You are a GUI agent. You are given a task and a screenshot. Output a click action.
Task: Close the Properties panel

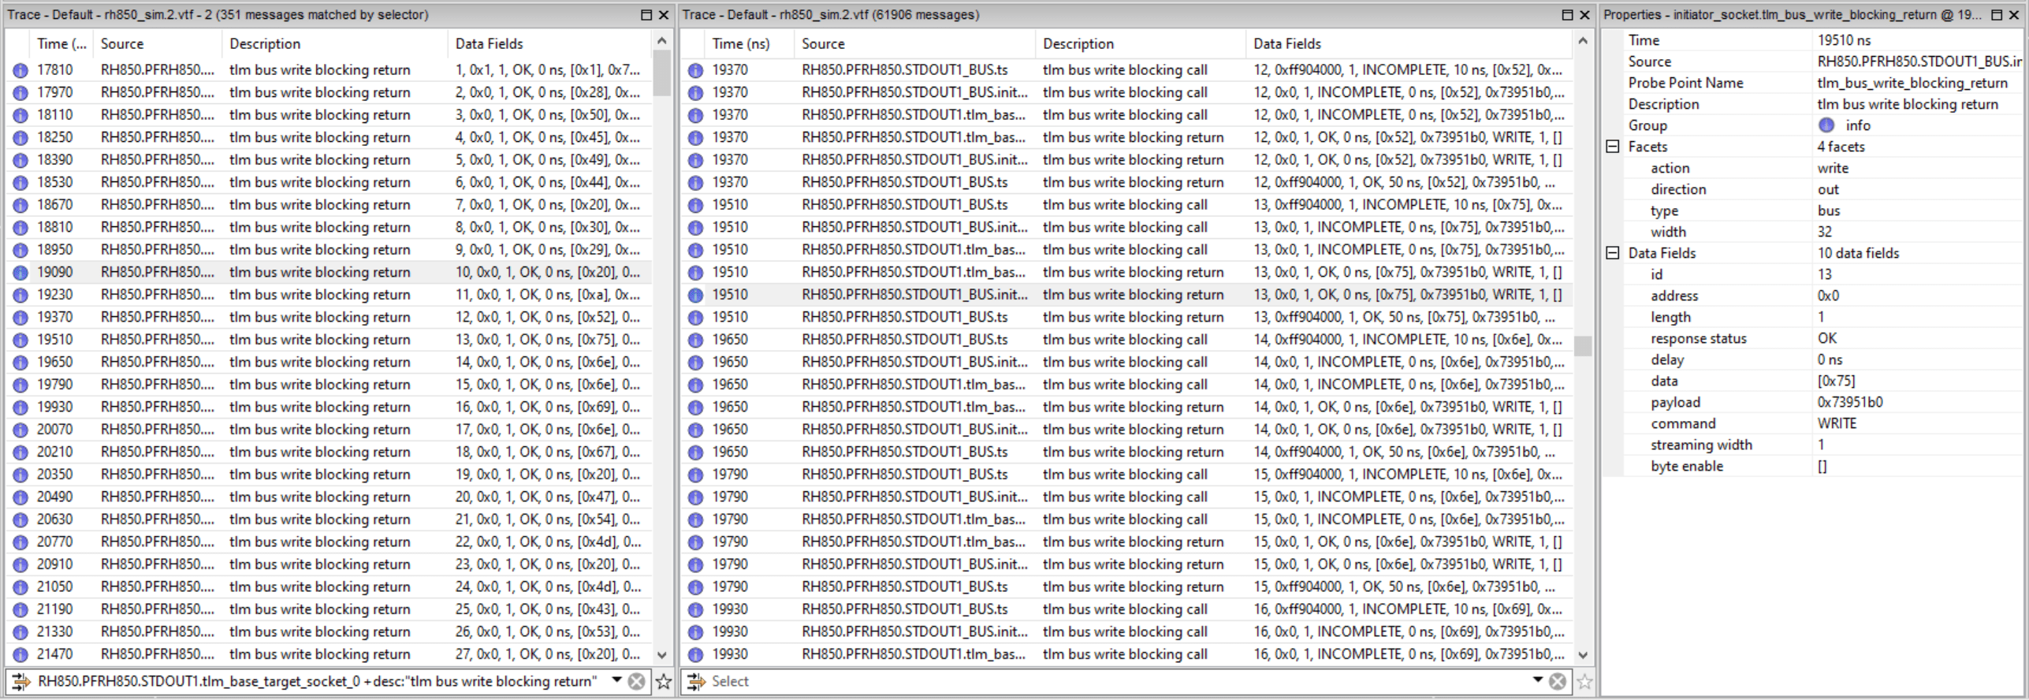click(x=2014, y=14)
